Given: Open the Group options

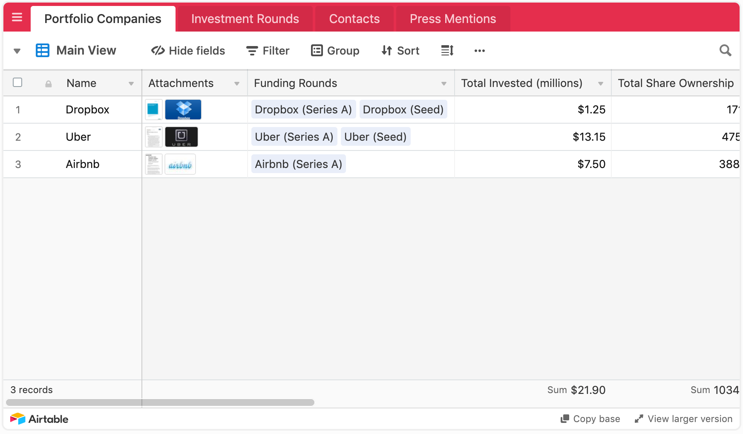Looking at the screenshot, I should click(335, 51).
